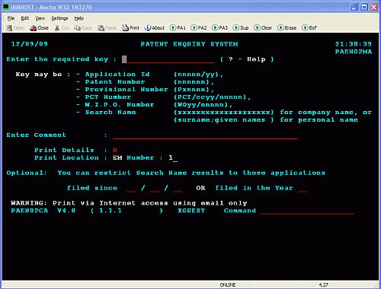381x289 pixels.
Task: Click the required key input field
Action: (168, 59)
